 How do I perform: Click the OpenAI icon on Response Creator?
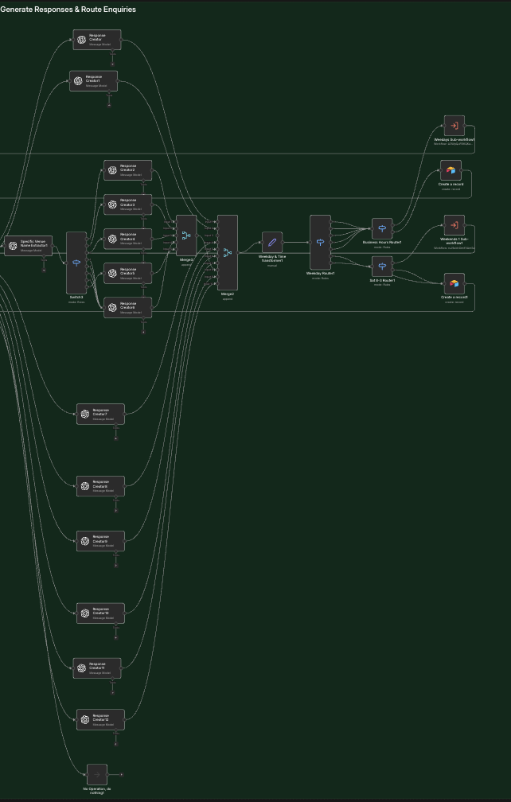pyautogui.click(x=81, y=40)
